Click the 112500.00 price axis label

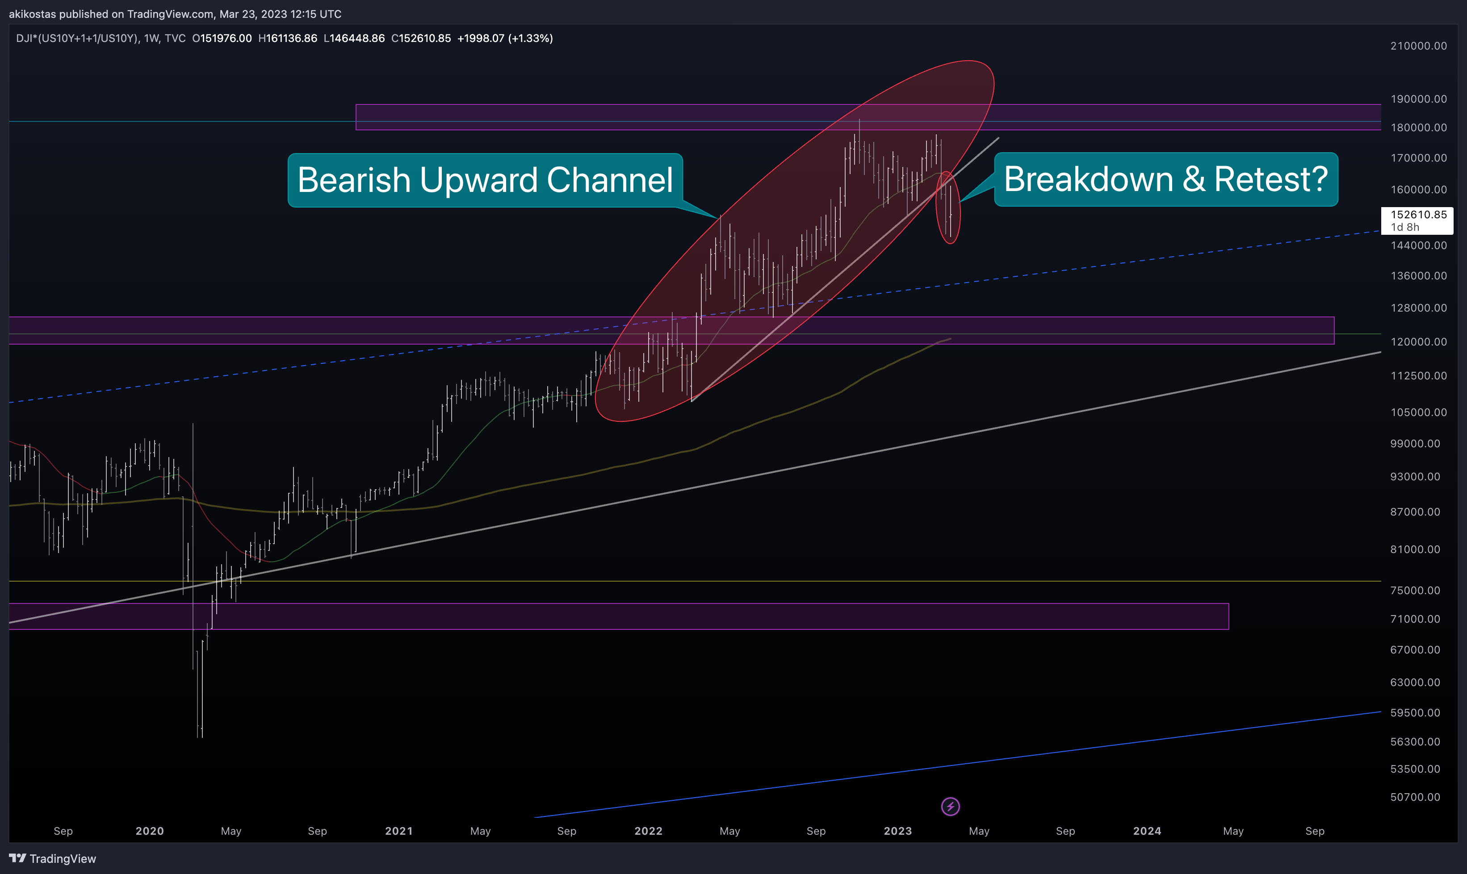coord(1419,376)
